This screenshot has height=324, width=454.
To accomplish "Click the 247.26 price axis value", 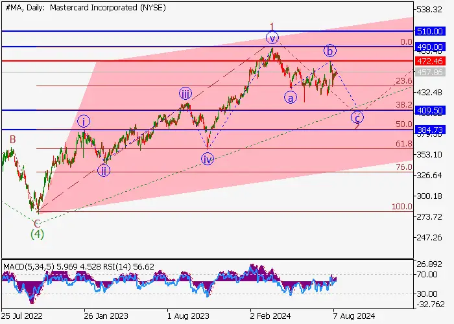I will click(429, 238).
